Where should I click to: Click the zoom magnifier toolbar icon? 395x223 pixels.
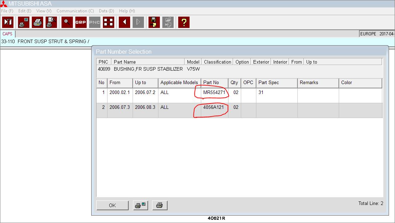[x=67, y=22]
